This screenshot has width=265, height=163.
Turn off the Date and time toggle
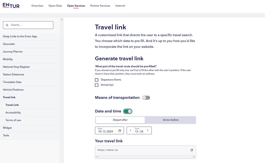click(x=128, y=111)
